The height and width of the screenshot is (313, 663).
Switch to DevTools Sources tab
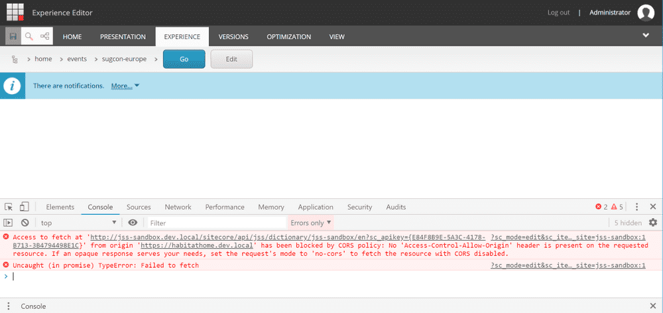[139, 207]
